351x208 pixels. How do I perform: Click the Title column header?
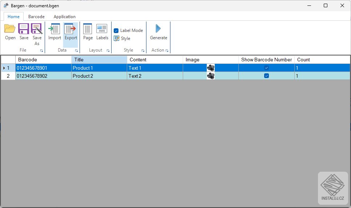click(x=99, y=60)
